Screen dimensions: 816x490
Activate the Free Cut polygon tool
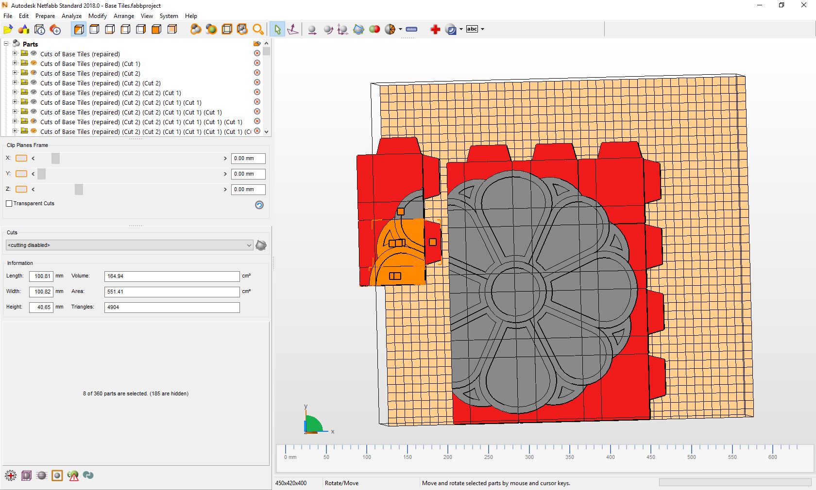click(x=358, y=29)
